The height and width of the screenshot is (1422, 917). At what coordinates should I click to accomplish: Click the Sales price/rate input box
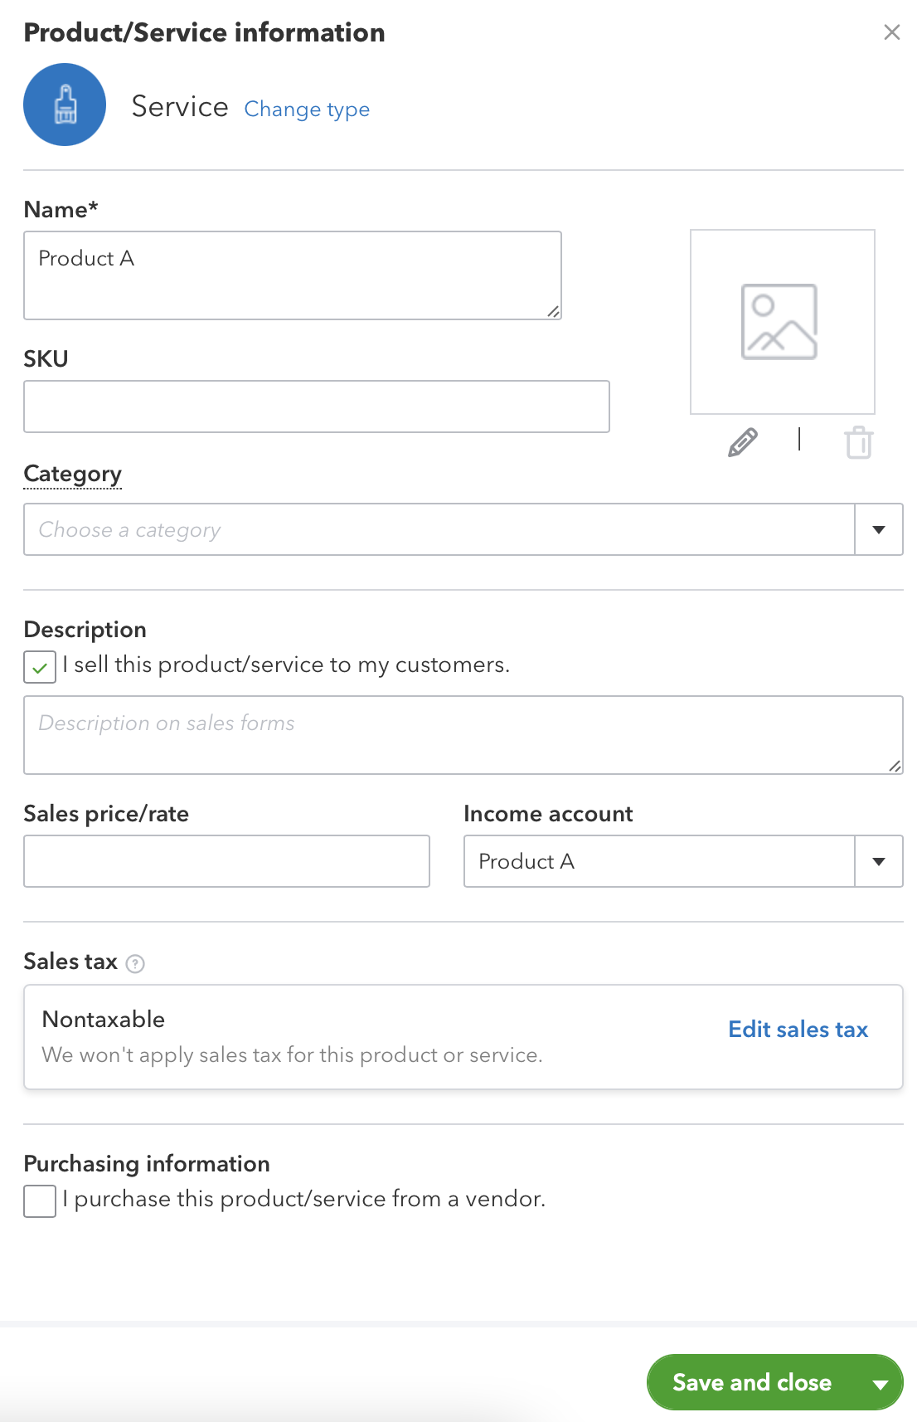click(x=226, y=861)
